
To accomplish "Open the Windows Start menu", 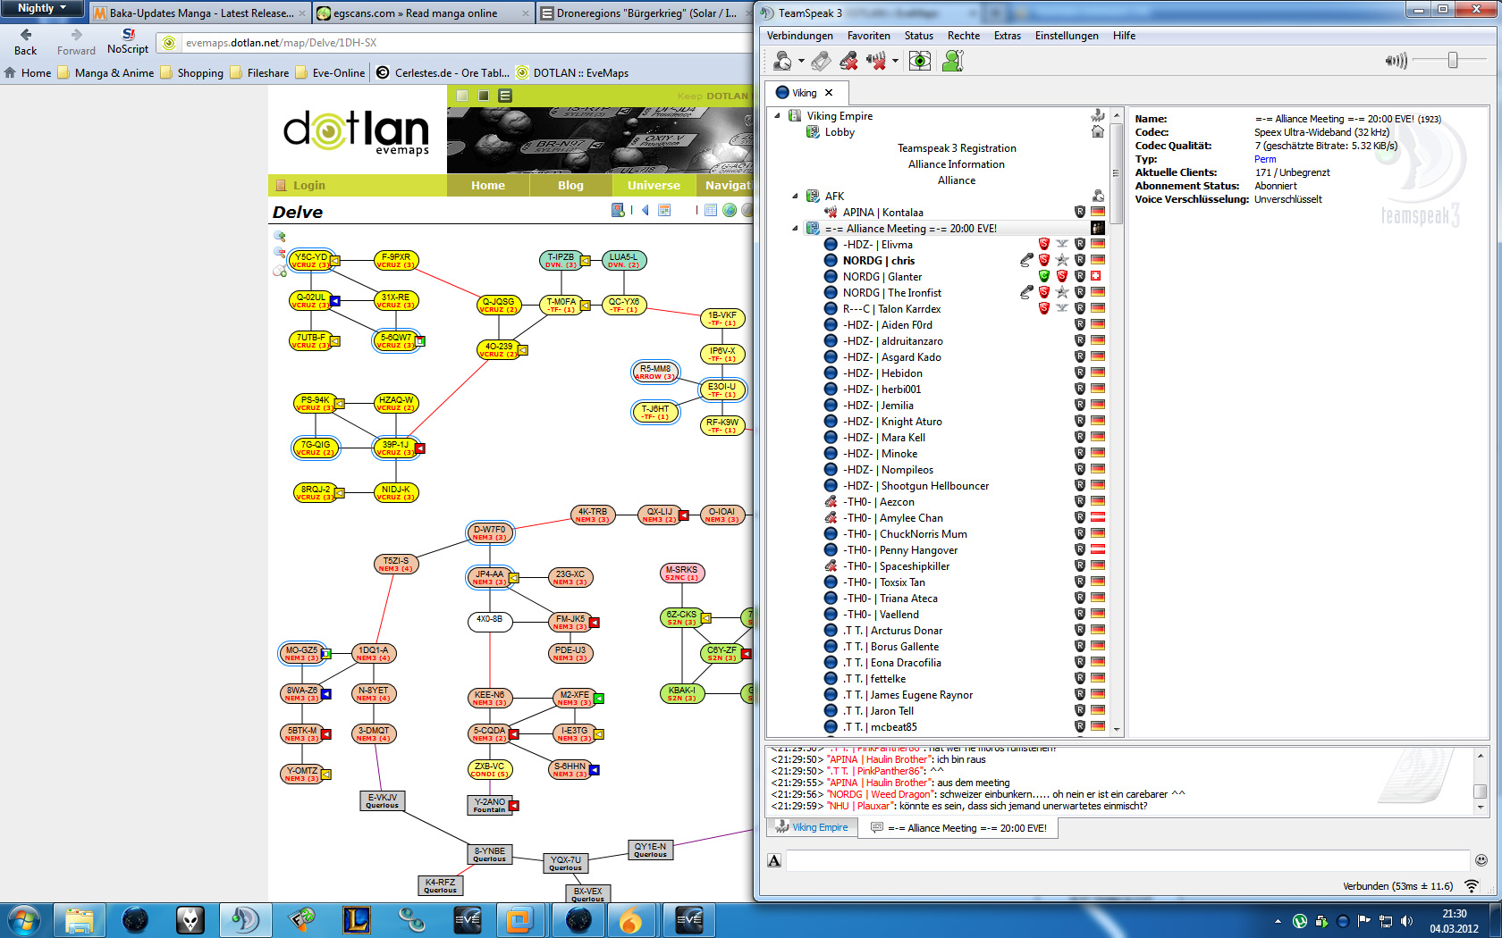I will (x=24, y=919).
